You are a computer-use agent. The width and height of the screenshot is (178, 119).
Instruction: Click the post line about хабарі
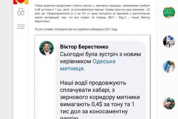point(87,90)
